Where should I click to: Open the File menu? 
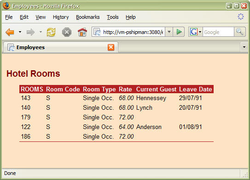(9, 17)
